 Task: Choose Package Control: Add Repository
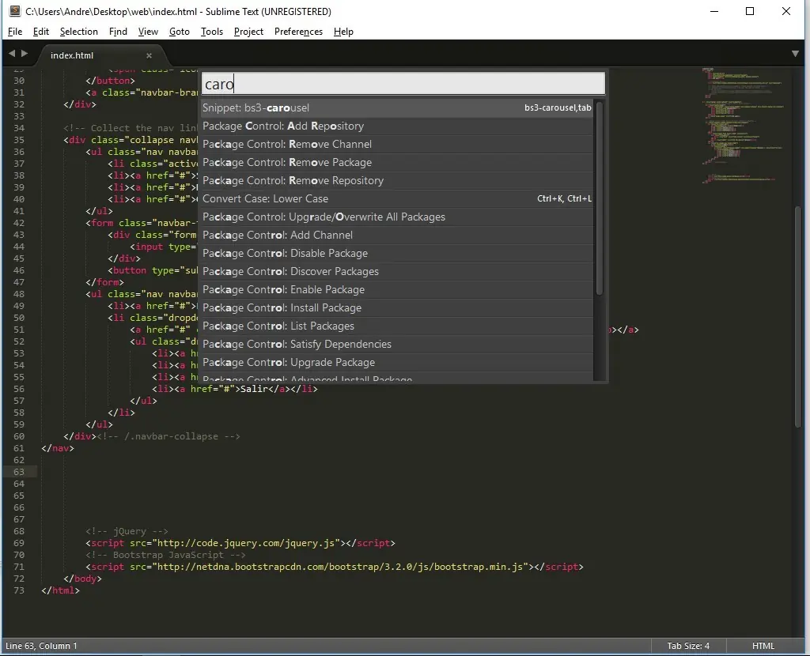point(397,126)
